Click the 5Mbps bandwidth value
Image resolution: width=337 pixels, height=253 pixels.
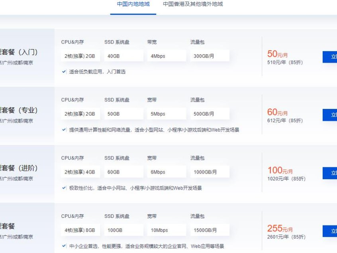click(x=167, y=114)
